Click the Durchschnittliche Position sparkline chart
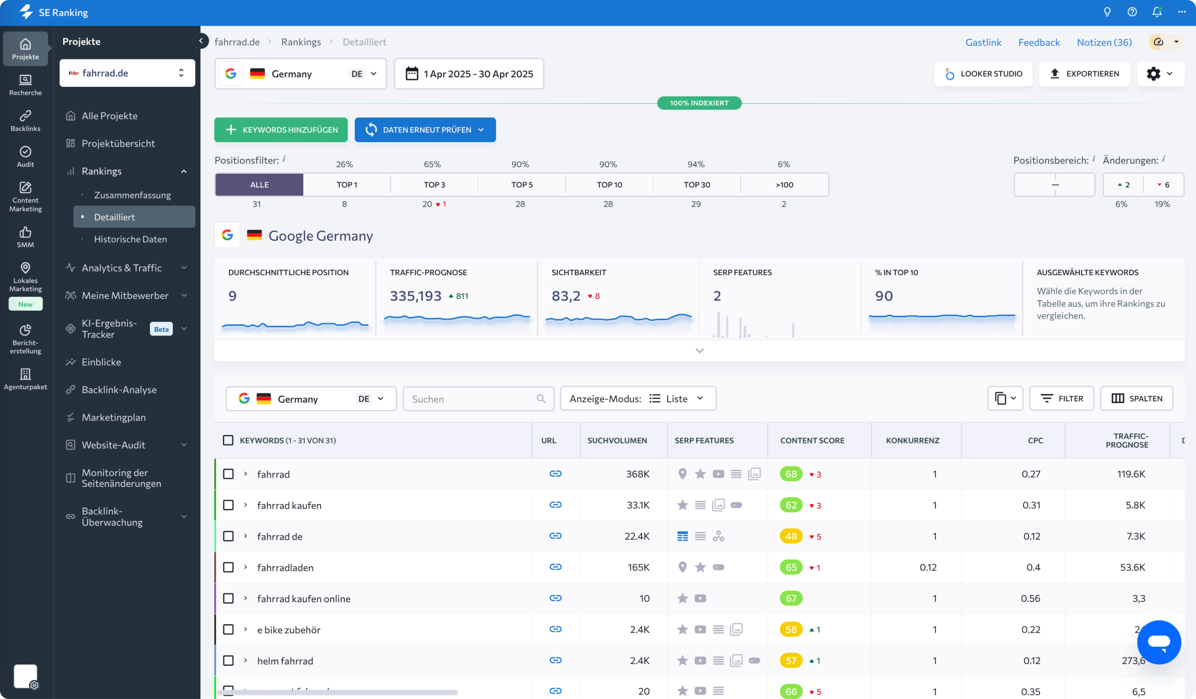This screenshot has width=1196, height=699. (295, 325)
